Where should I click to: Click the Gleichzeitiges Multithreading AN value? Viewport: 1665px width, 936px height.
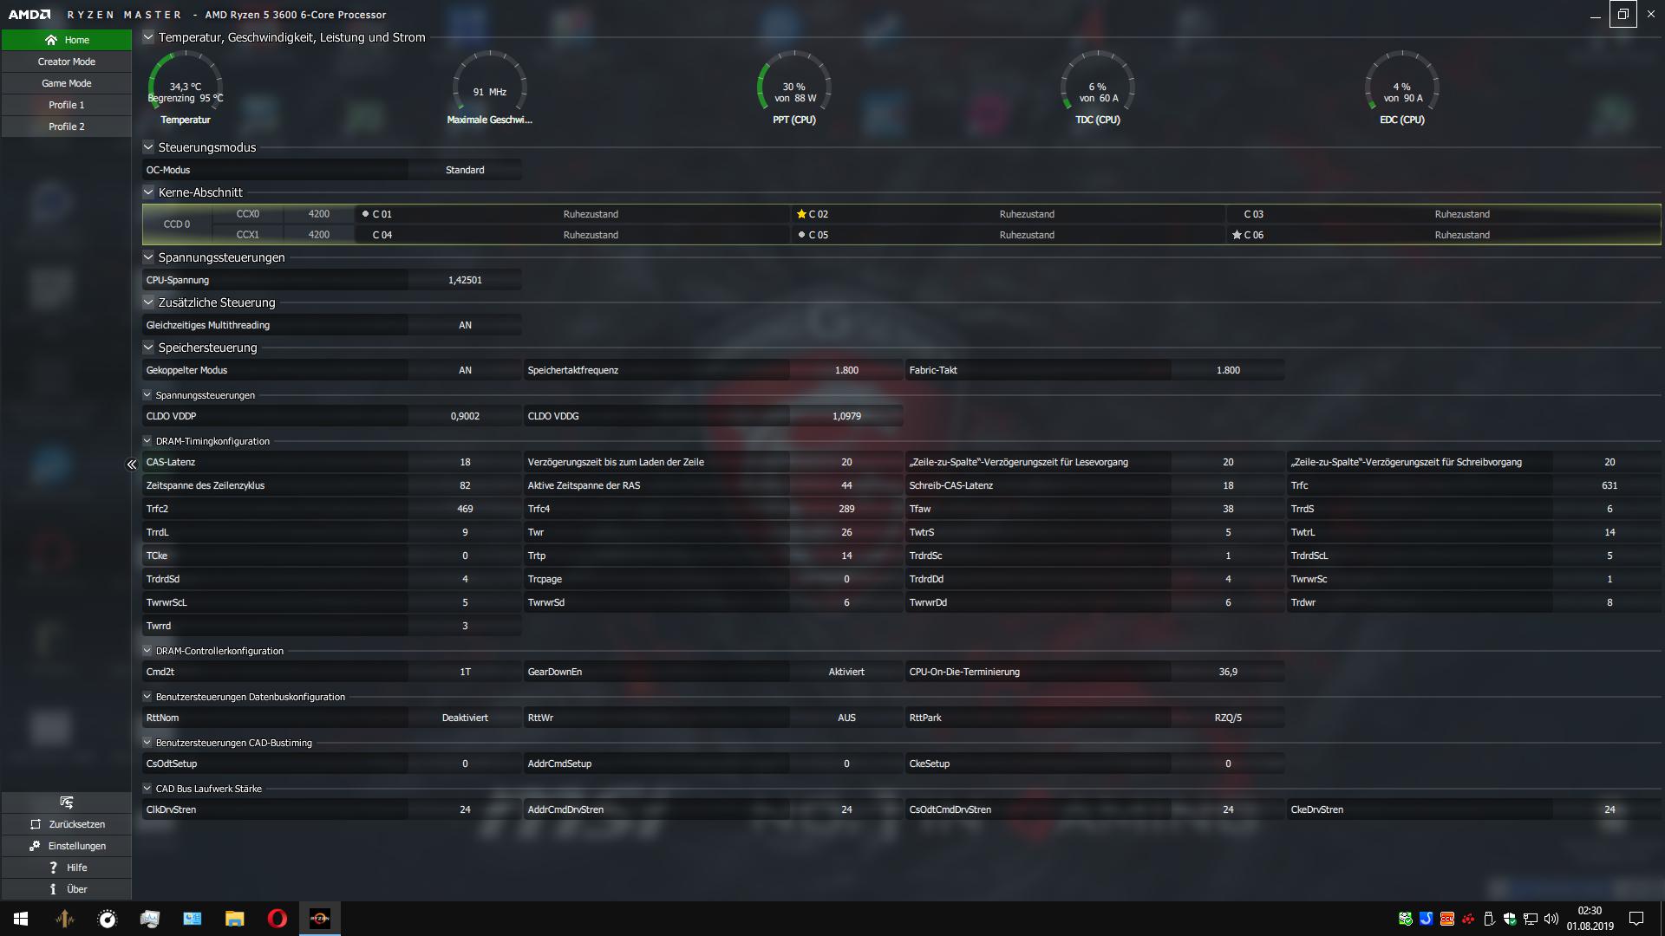coord(465,325)
